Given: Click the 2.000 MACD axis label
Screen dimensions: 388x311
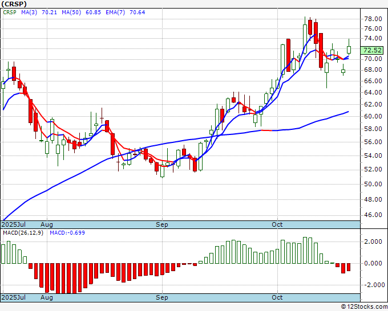Looking at the screenshot, I should tap(373, 242).
